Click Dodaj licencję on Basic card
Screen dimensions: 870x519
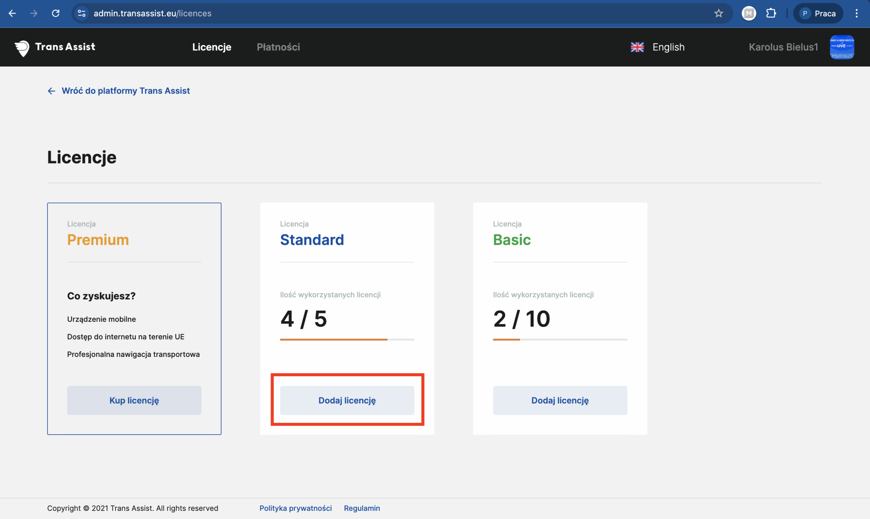pyautogui.click(x=560, y=400)
